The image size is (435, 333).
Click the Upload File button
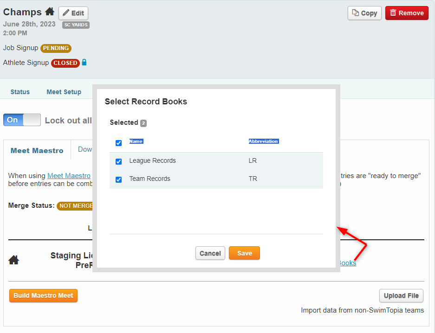(x=401, y=295)
